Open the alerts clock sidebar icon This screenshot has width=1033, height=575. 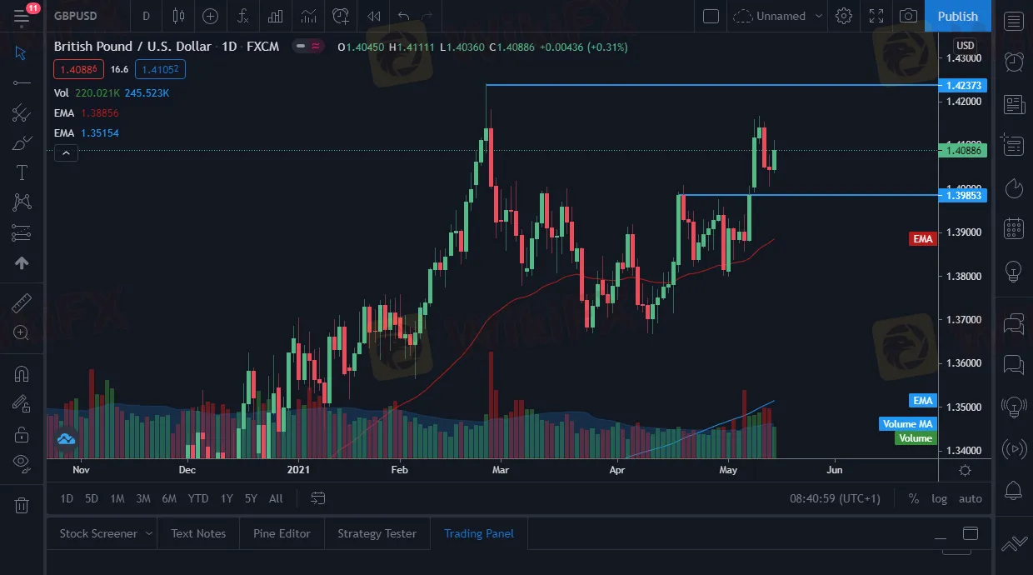click(1014, 62)
